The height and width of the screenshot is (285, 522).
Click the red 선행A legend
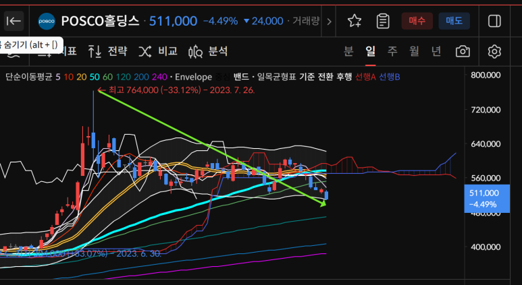[x=365, y=77]
